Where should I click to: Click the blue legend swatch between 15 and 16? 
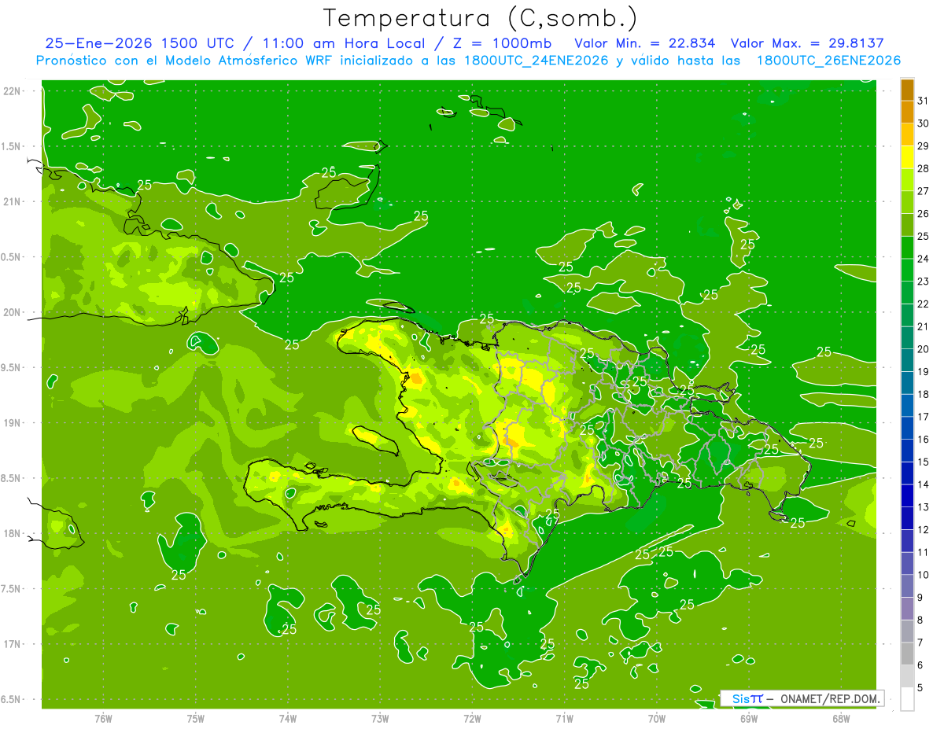coord(907,450)
